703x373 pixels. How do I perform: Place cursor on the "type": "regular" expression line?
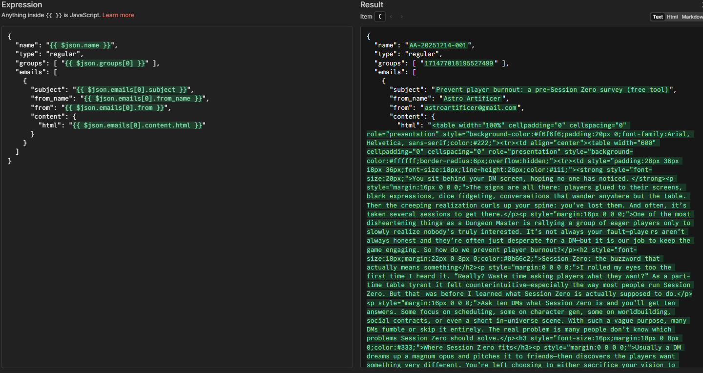[x=49, y=54]
